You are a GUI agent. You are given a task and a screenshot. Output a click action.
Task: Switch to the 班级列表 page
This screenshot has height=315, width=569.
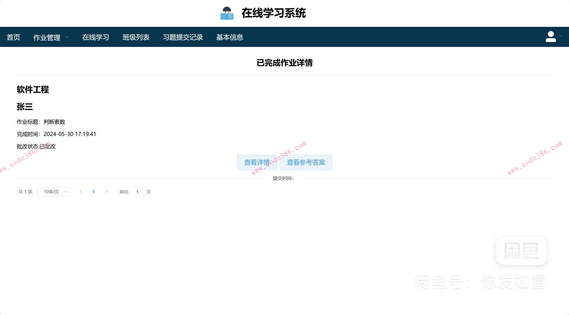coord(136,37)
